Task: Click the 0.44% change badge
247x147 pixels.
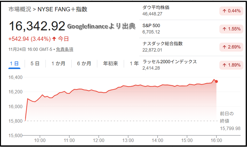Action: (x=231, y=11)
